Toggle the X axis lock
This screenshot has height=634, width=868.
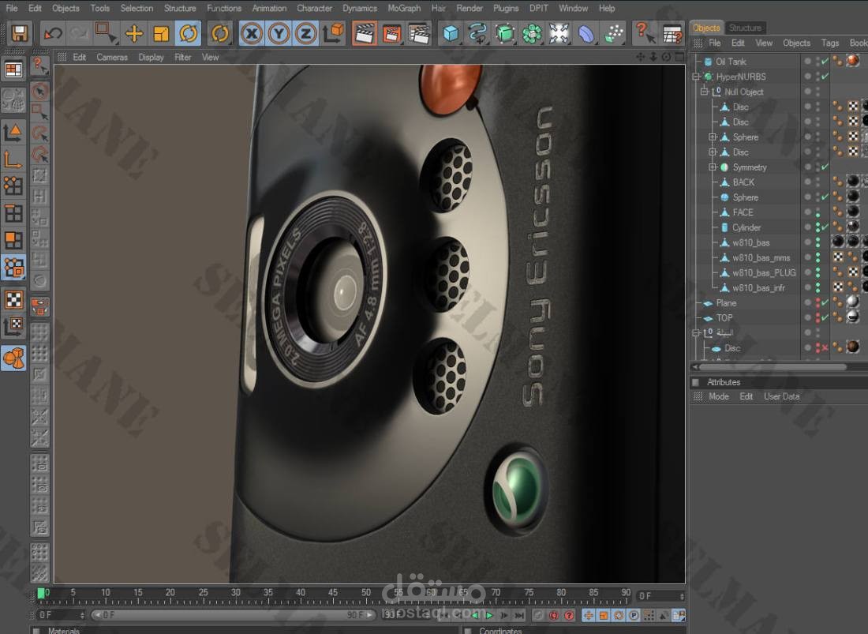(x=252, y=34)
